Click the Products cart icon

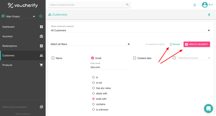41,65
